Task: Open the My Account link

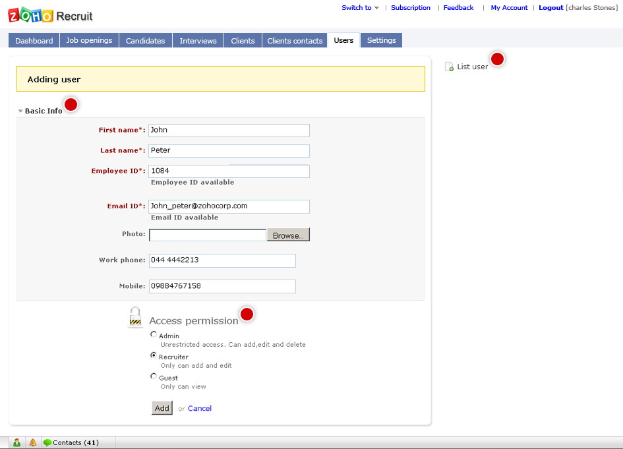Action: 509,7
